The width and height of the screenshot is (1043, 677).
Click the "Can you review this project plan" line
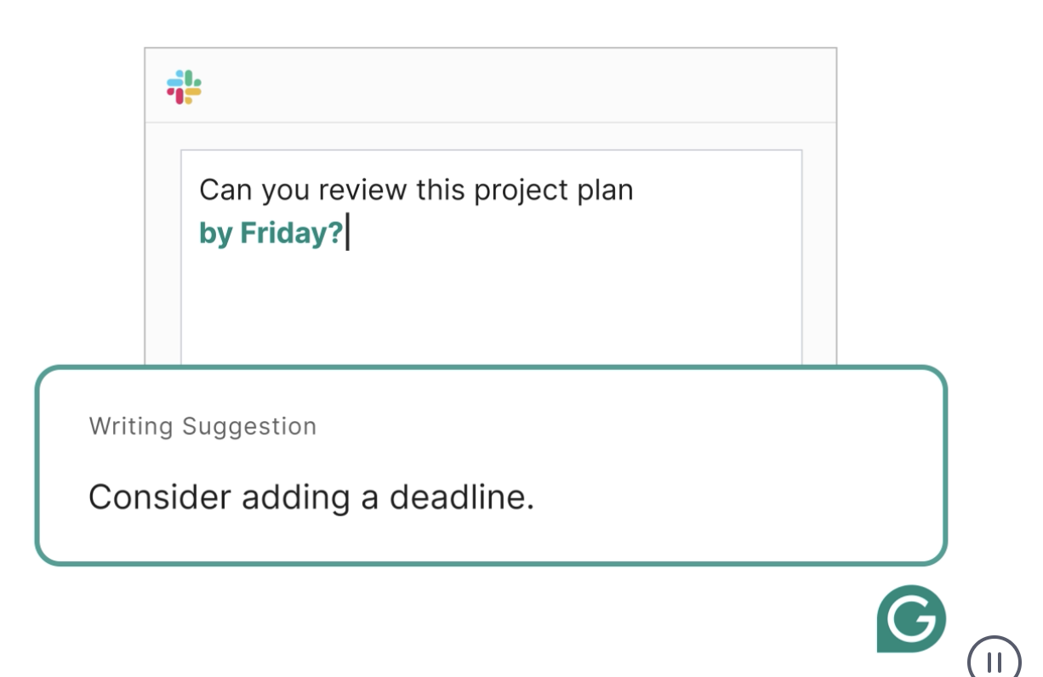coord(416,190)
